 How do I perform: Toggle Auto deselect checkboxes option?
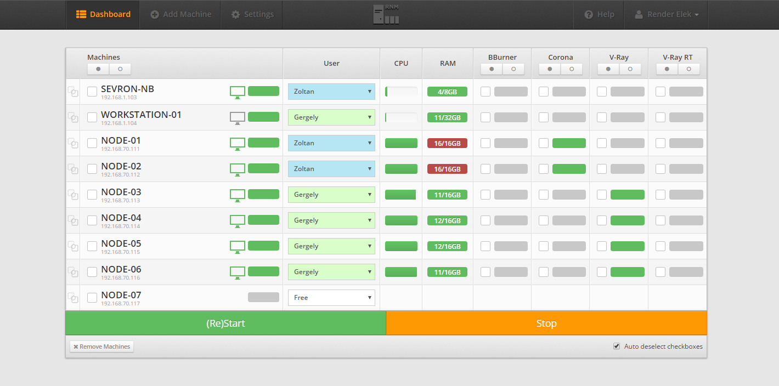[617, 346]
